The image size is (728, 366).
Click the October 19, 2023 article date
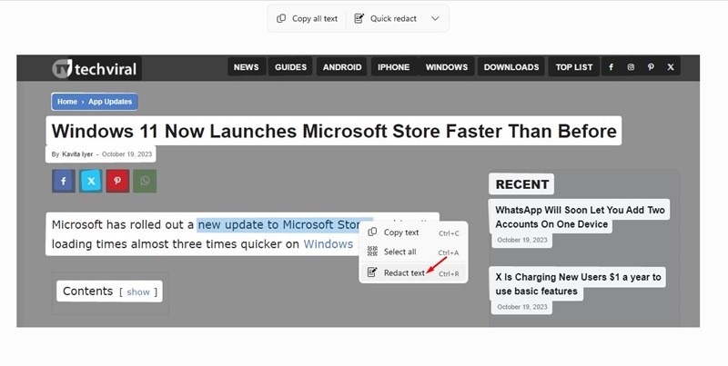[126, 154]
